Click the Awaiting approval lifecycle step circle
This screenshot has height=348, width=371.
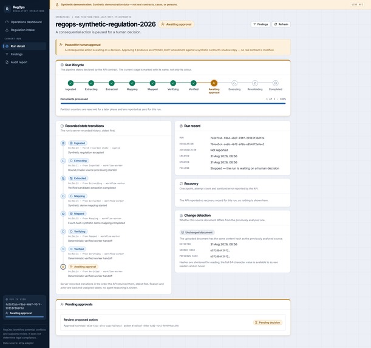click(x=214, y=83)
